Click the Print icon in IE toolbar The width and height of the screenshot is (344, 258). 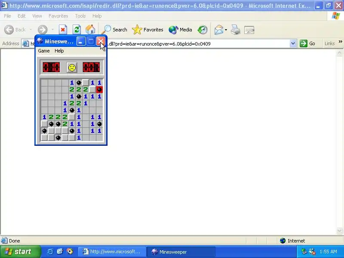click(236, 30)
